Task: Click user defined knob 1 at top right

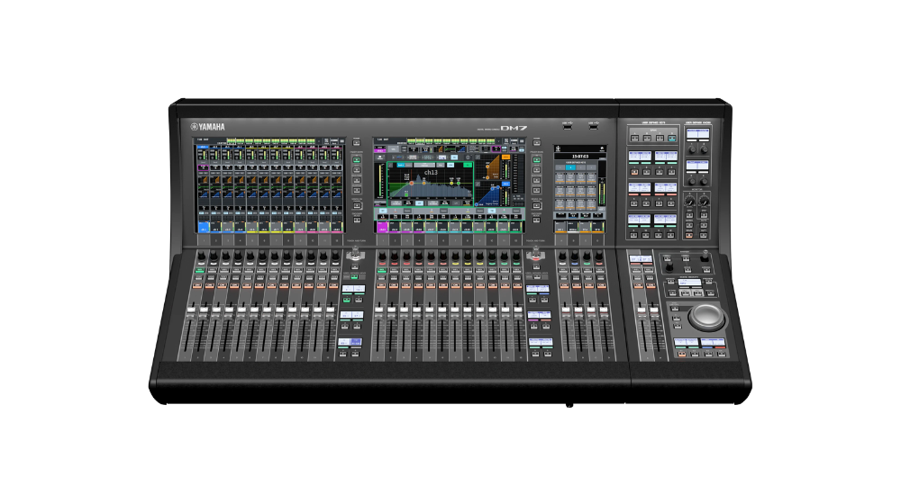Action: tap(692, 150)
